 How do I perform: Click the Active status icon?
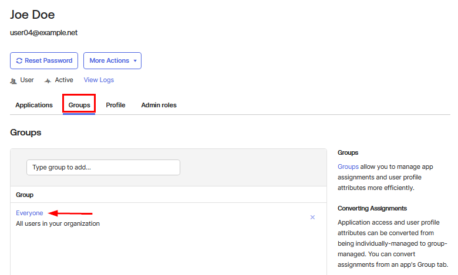click(48, 80)
